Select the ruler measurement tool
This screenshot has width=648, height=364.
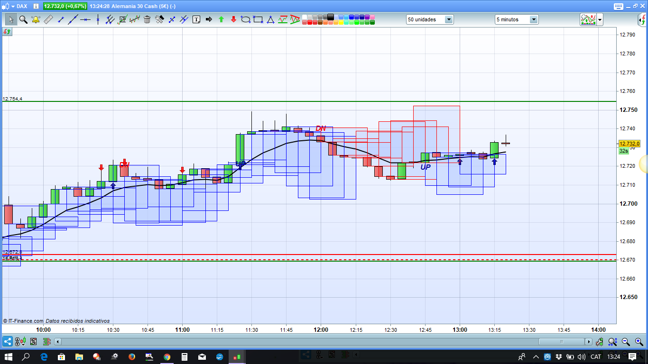point(48,19)
